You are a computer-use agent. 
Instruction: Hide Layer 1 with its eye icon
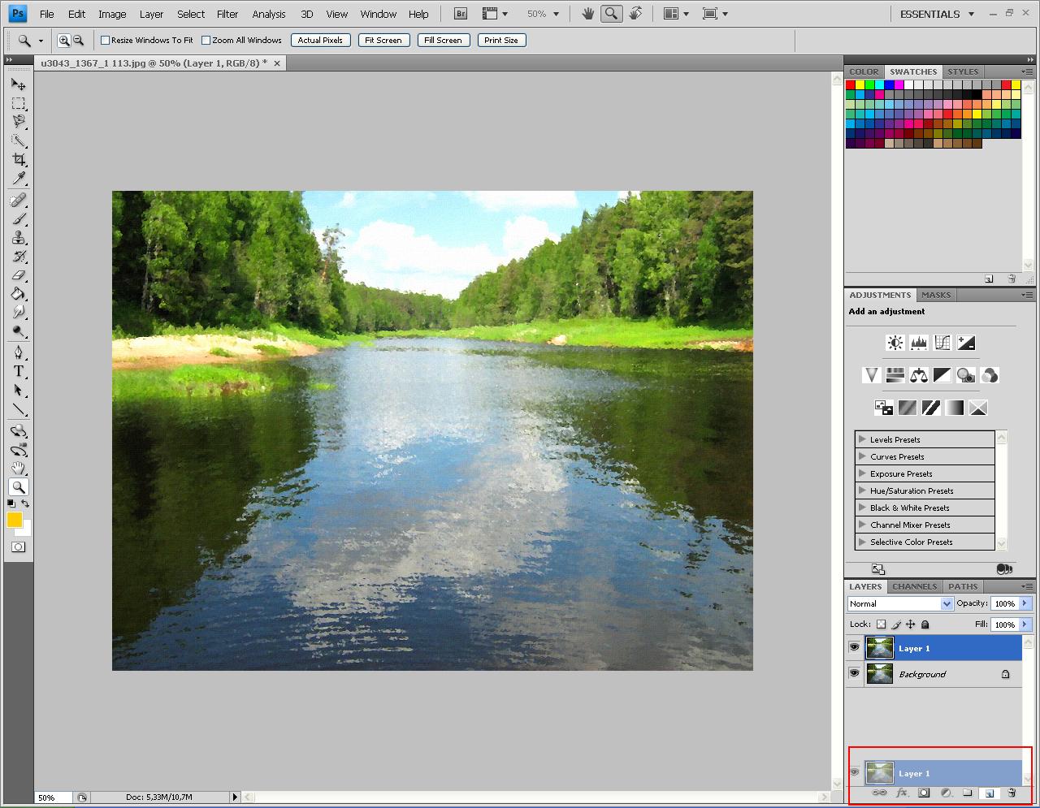854,648
